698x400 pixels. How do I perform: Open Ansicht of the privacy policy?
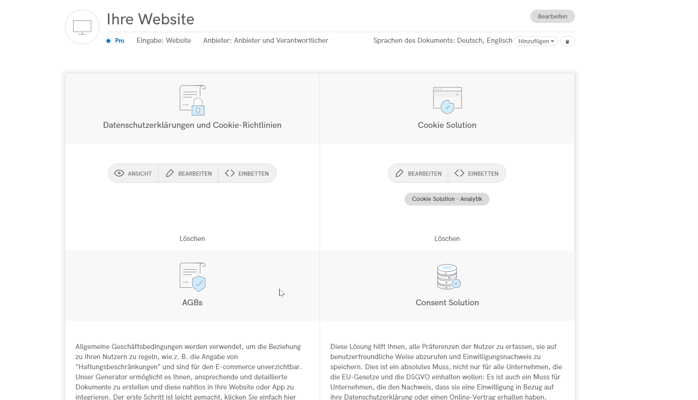(x=133, y=173)
